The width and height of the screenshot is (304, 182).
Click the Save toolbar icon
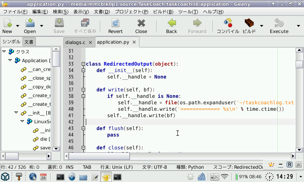pyautogui.click(x=59, y=23)
